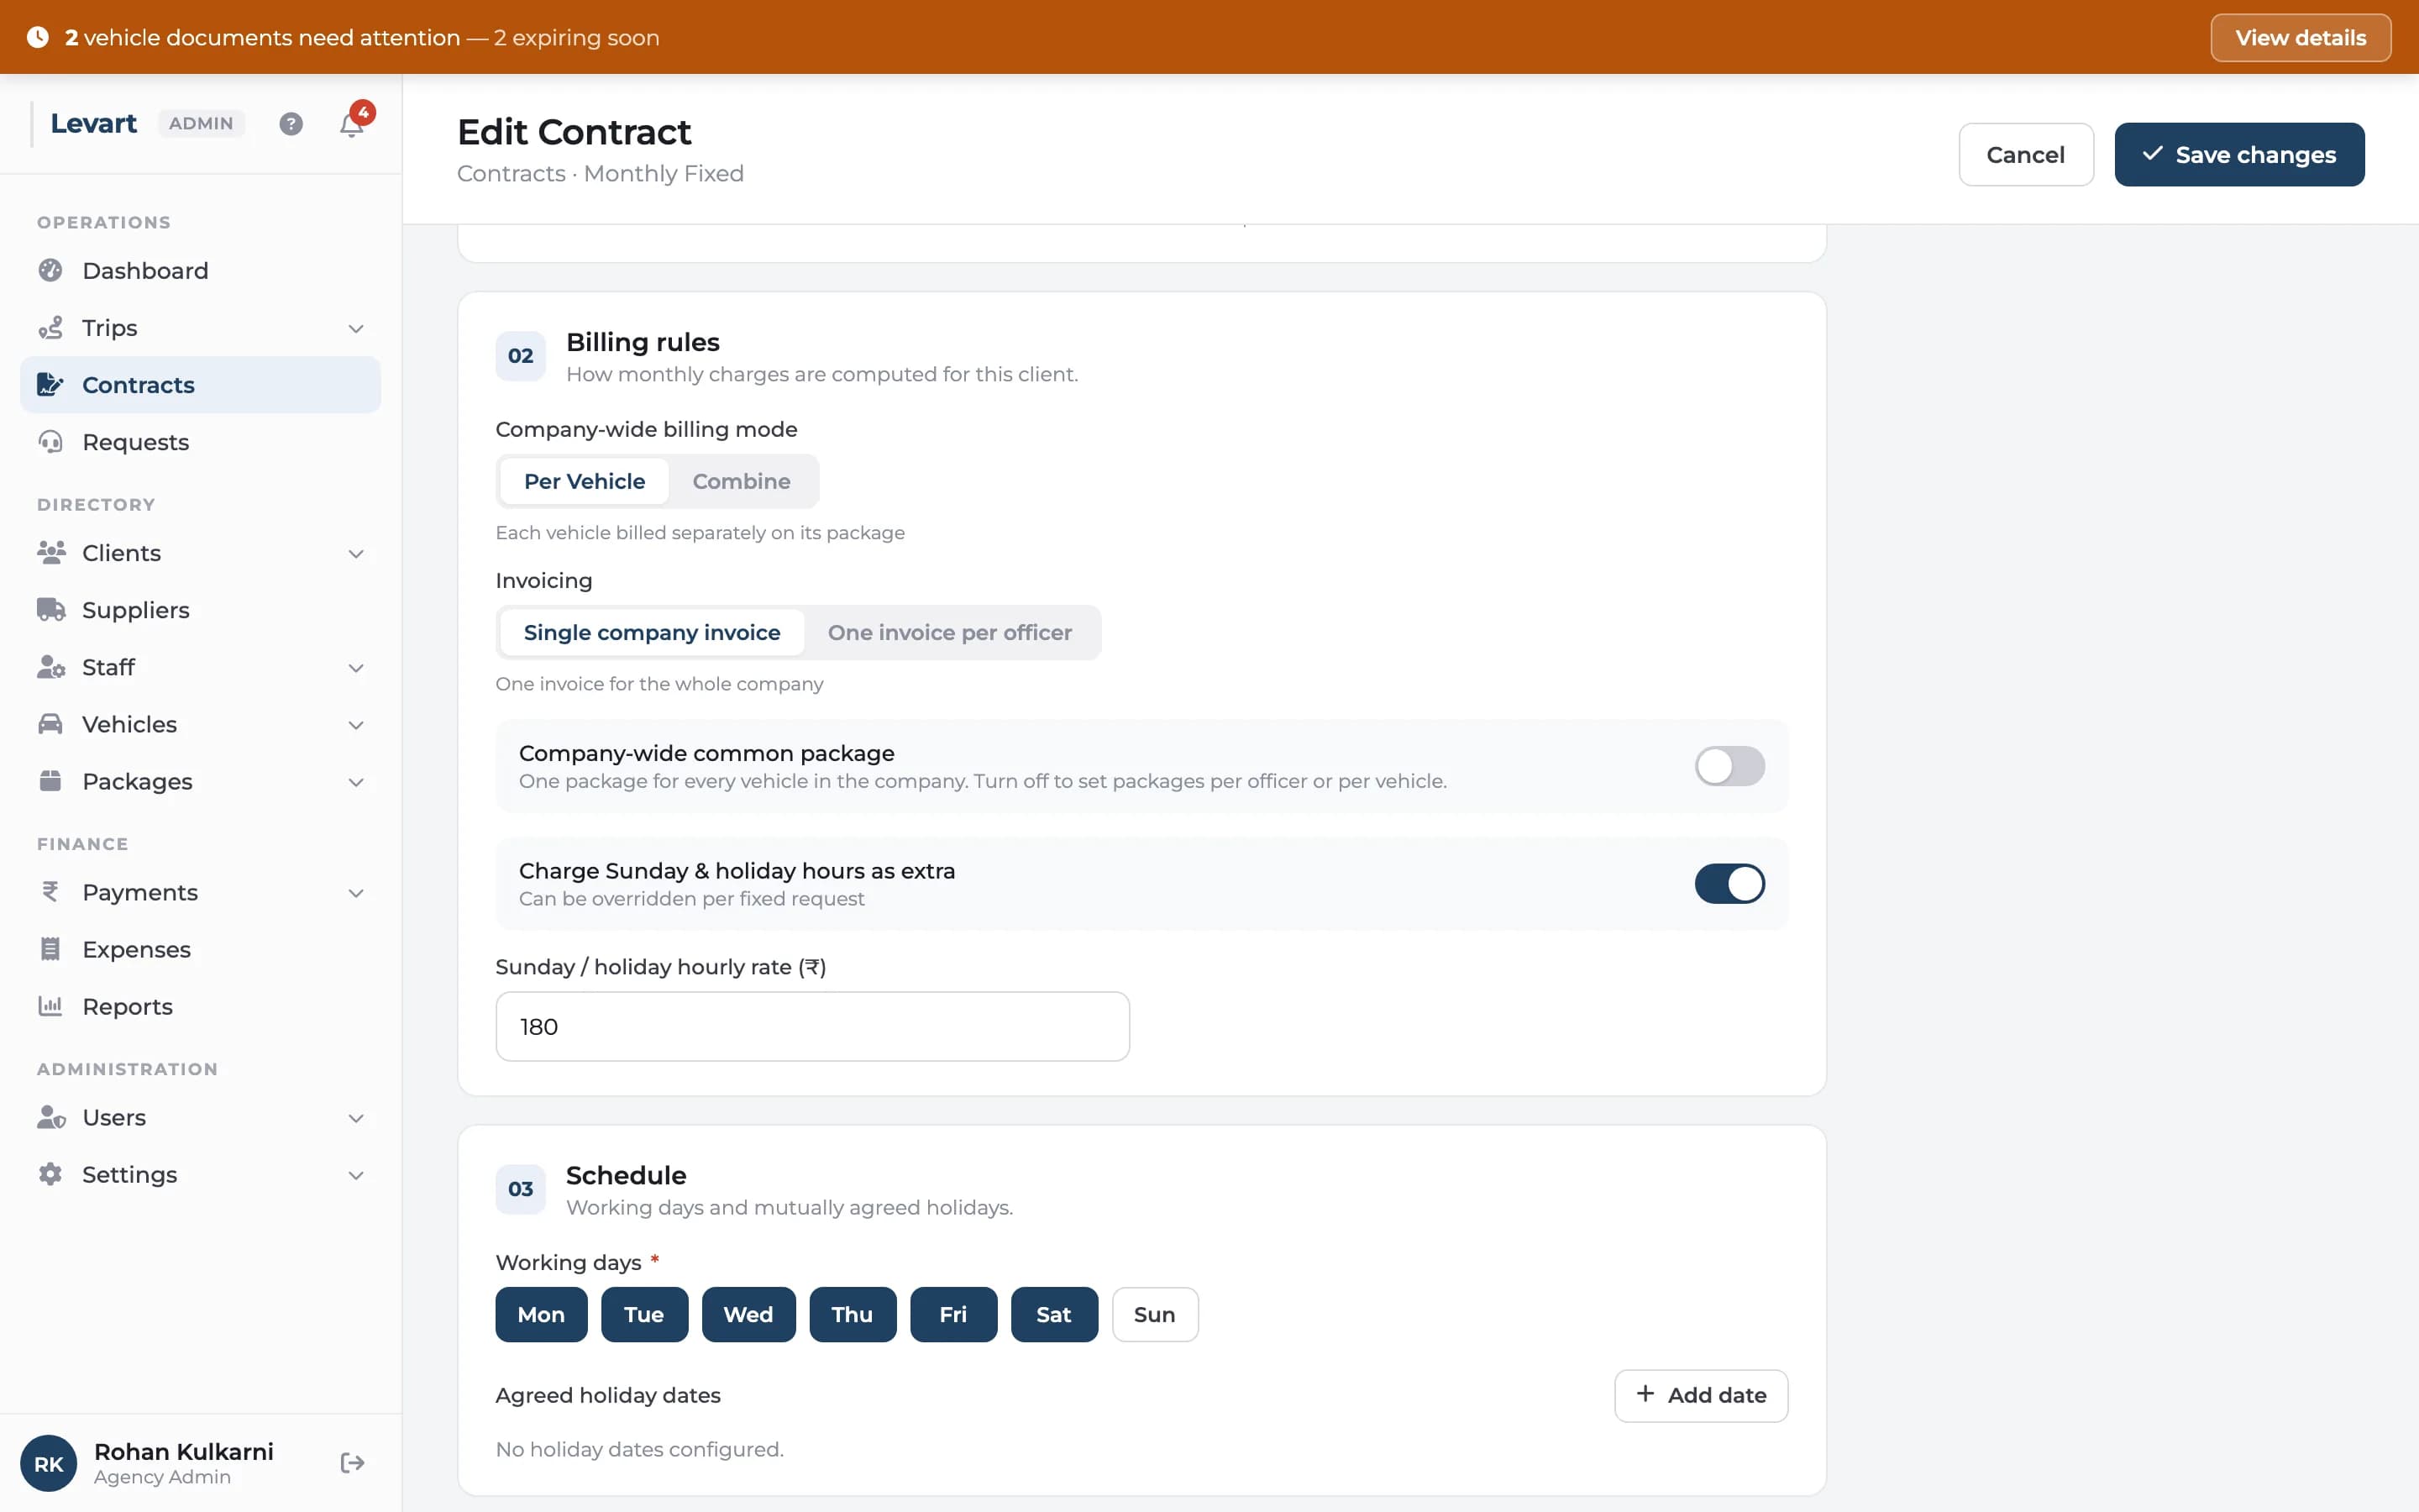Select Combine billing mode
Image resolution: width=2419 pixels, height=1512 pixels.
click(x=742, y=481)
